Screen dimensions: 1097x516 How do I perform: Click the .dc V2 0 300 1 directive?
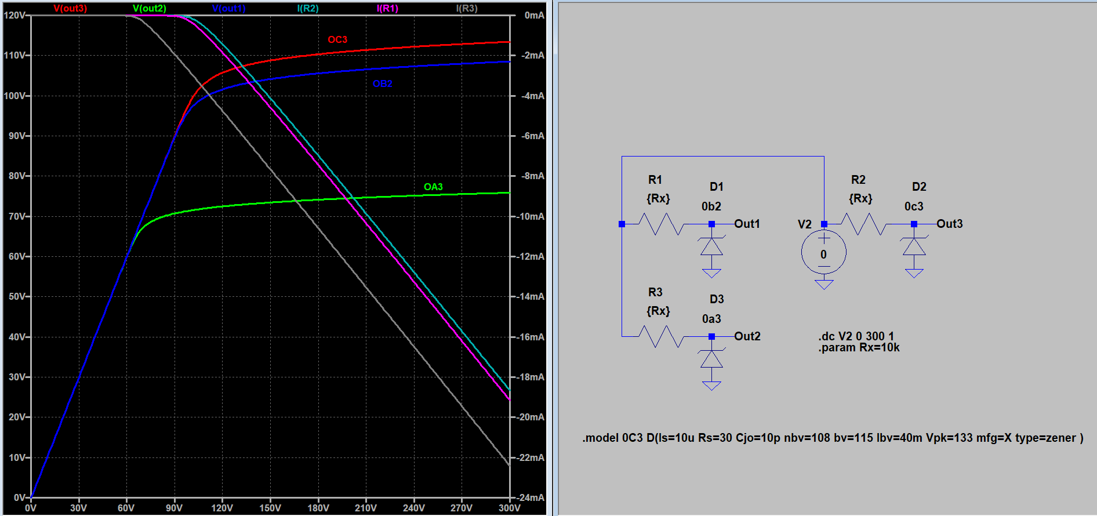pos(856,336)
